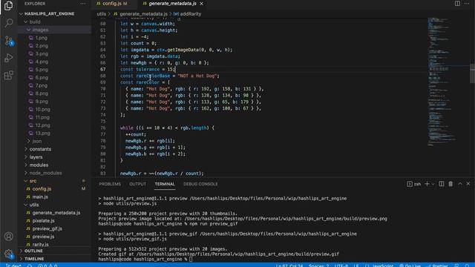
Task: Select the zsh terminal indicator
Action: pyautogui.click(x=414, y=184)
